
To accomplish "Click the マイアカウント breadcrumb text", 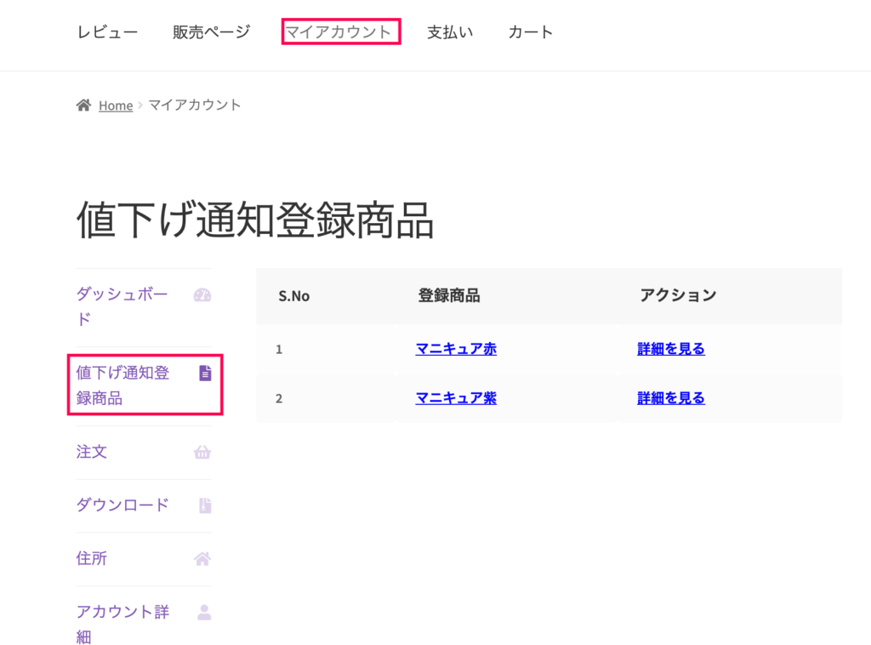I will (195, 105).
